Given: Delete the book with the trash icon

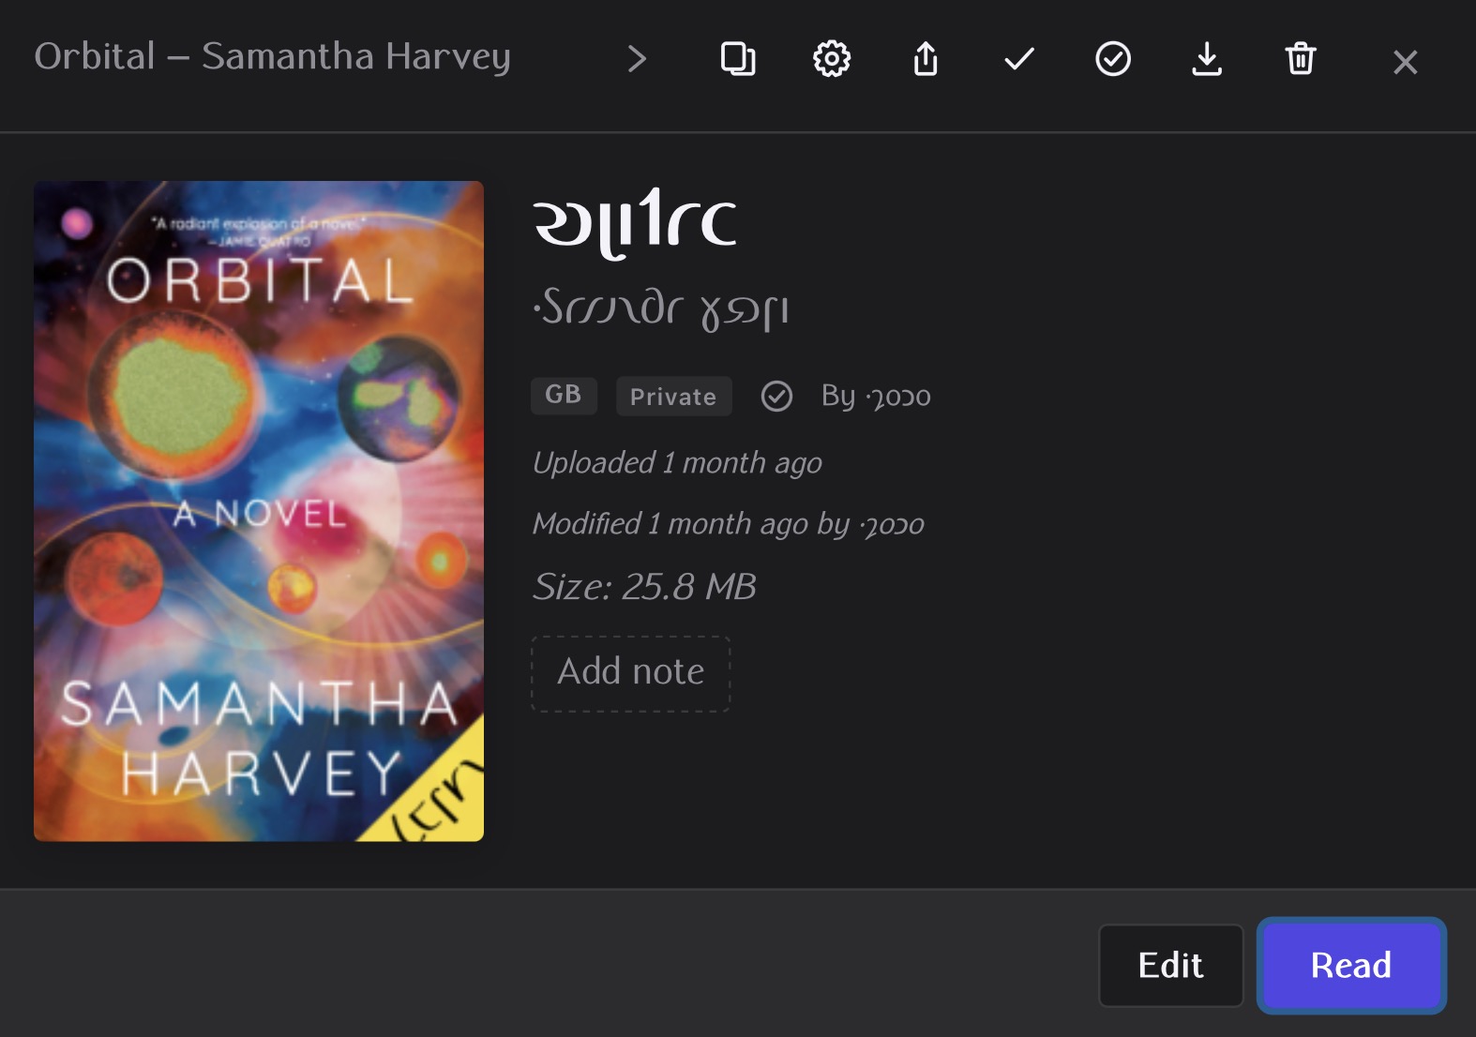Looking at the screenshot, I should pyautogui.click(x=1301, y=59).
